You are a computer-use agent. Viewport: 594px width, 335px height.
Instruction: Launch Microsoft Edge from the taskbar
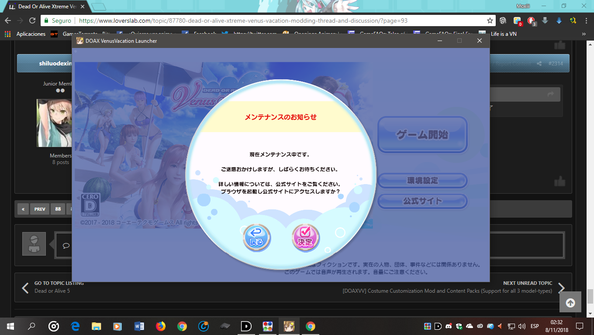coord(75,326)
